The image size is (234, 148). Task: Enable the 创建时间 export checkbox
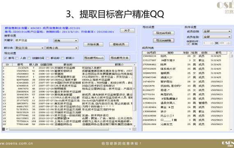[29, 58]
